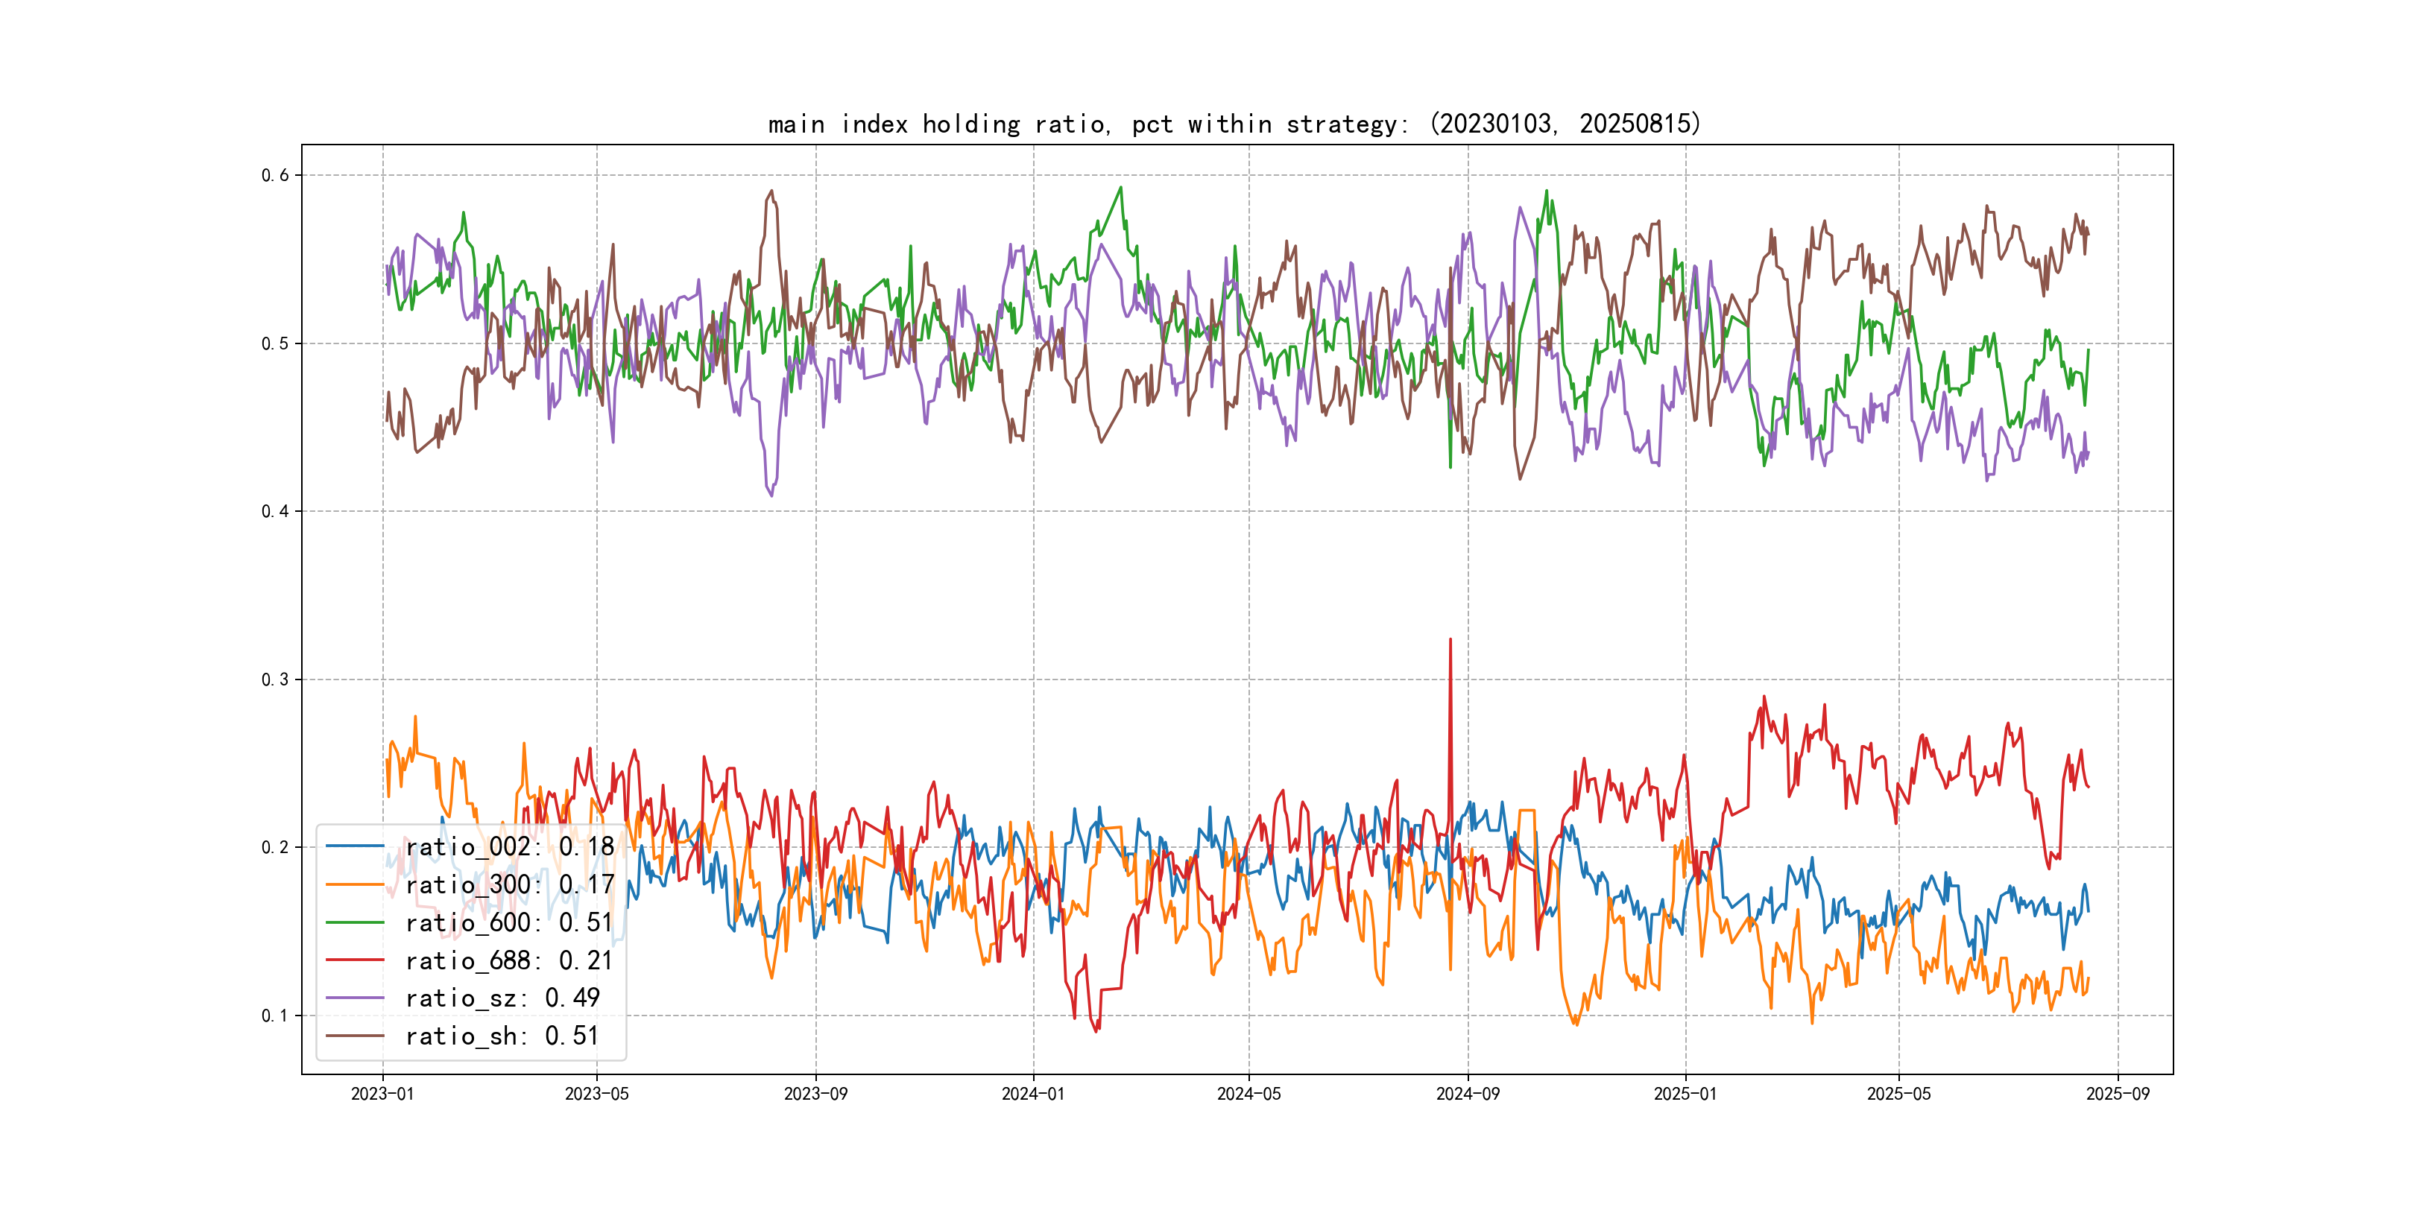Click the blue line swatch in legend
The width and height of the screenshot is (2415, 1207).
354,846
